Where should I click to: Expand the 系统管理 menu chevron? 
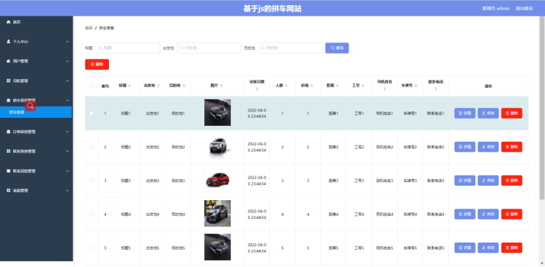pos(67,191)
